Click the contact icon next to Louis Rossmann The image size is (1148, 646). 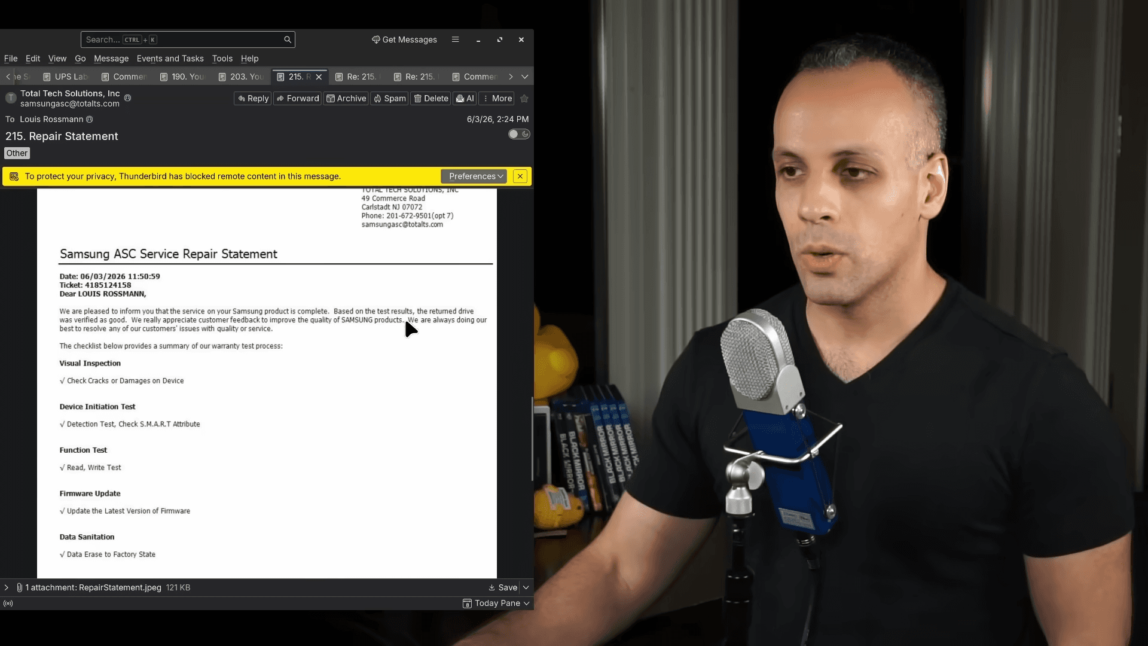coord(90,120)
